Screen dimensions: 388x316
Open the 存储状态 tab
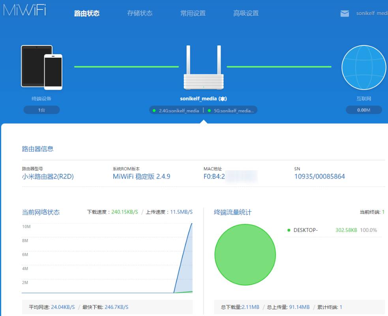coord(140,13)
